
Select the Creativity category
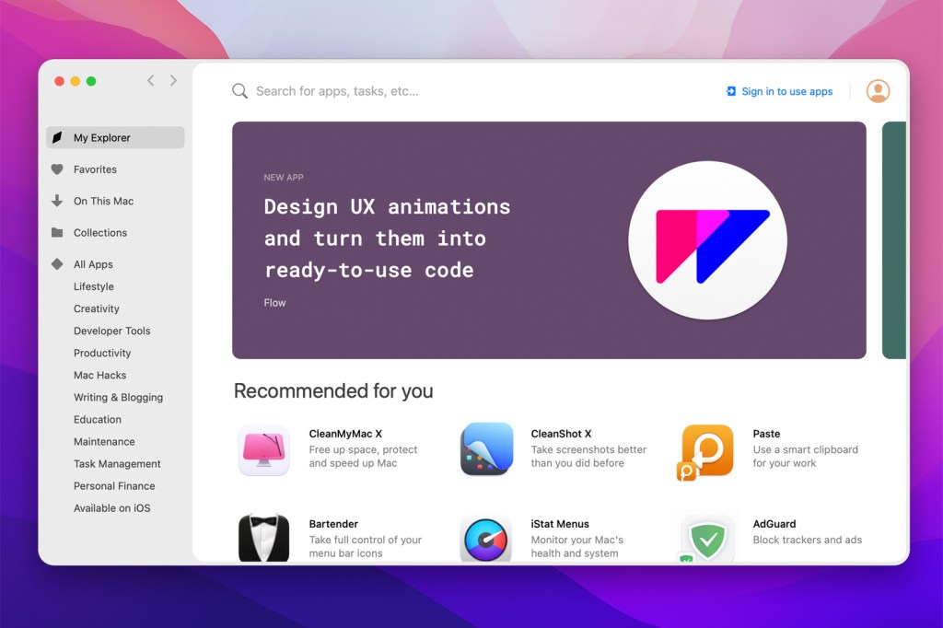click(x=97, y=308)
